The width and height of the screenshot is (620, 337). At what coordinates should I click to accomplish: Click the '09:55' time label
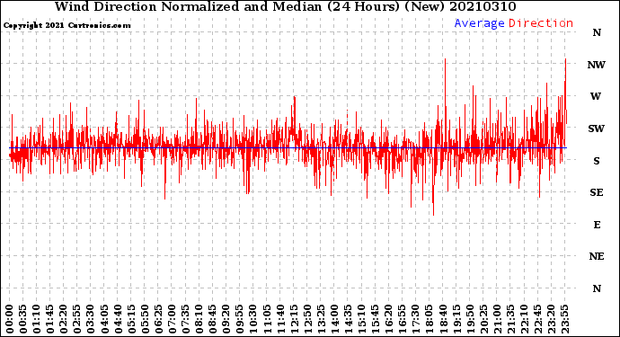click(240, 319)
